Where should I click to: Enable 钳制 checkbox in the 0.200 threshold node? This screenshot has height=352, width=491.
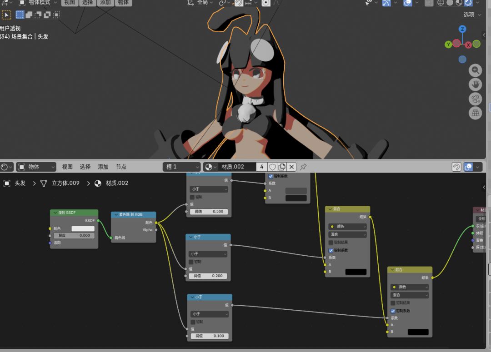tap(191, 262)
